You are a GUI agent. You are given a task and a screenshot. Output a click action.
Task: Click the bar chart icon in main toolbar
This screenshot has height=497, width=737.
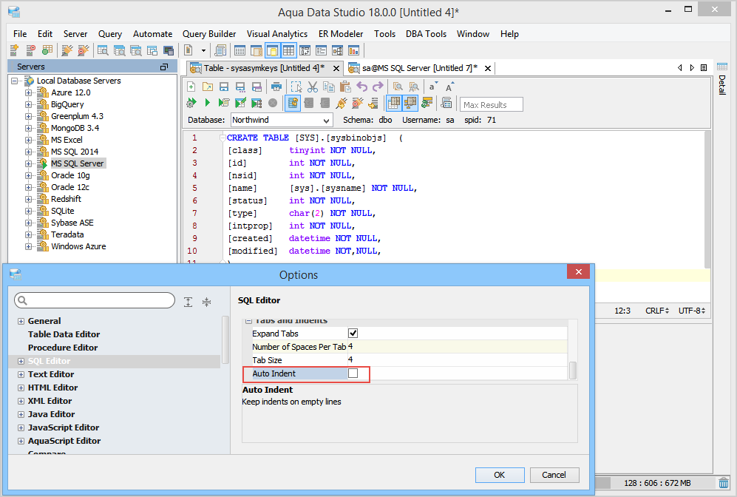353,50
